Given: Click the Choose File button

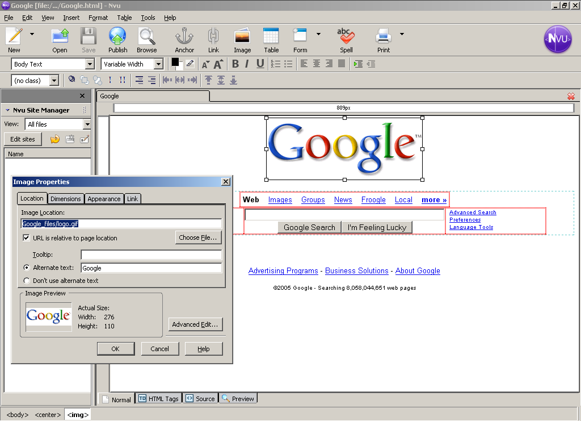Looking at the screenshot, I should pyautogui.click(x=198, y=237).
